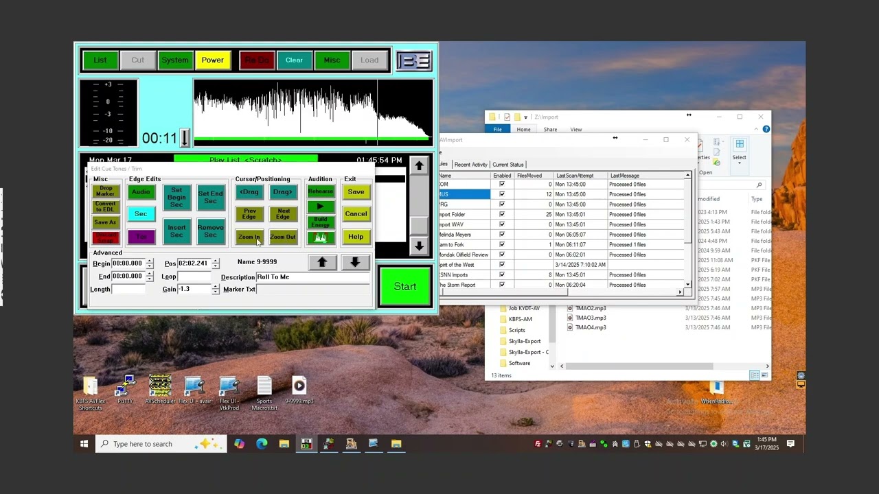
Task: Click the Set Begin Sec button
Action: coord(176,198)
